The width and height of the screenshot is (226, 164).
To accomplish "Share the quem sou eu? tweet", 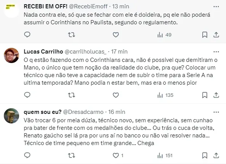I will click(216, 155).
